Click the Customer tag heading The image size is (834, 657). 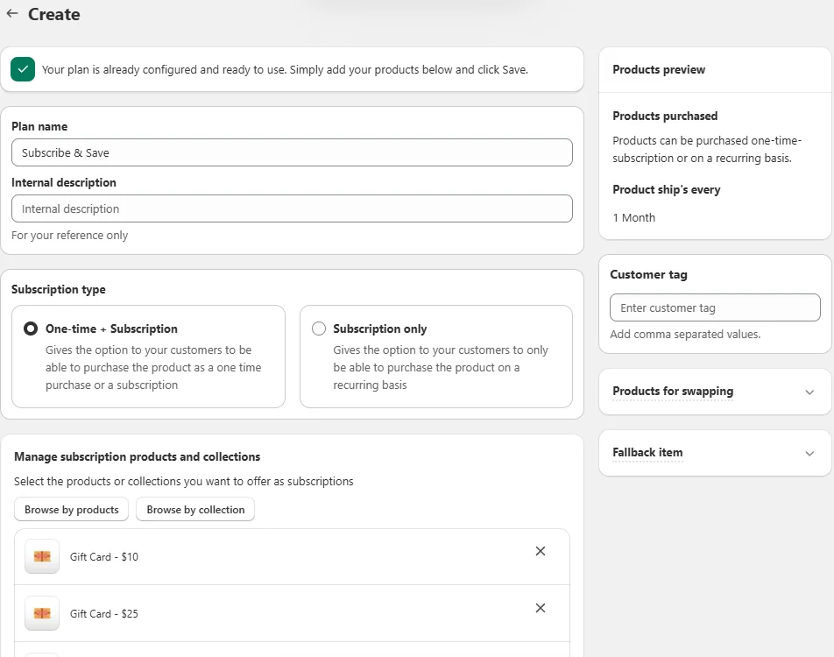pos(648,274)
